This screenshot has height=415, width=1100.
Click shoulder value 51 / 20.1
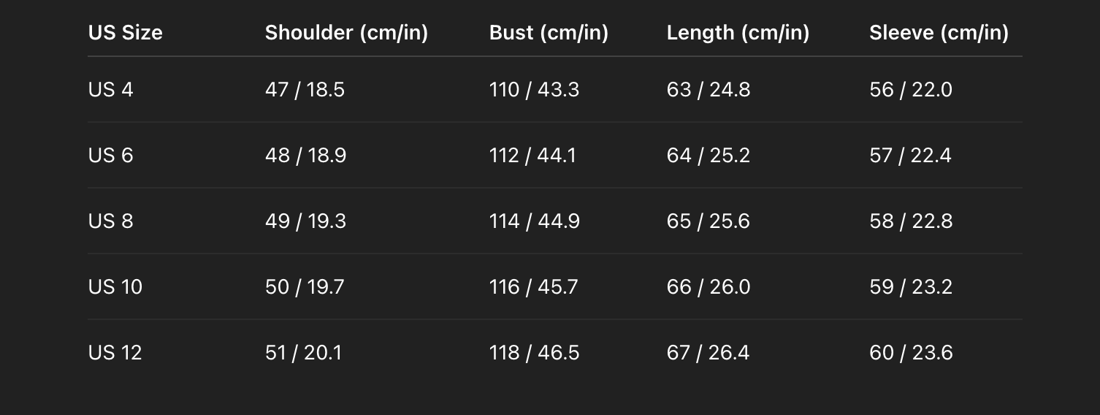click(303, 353)
